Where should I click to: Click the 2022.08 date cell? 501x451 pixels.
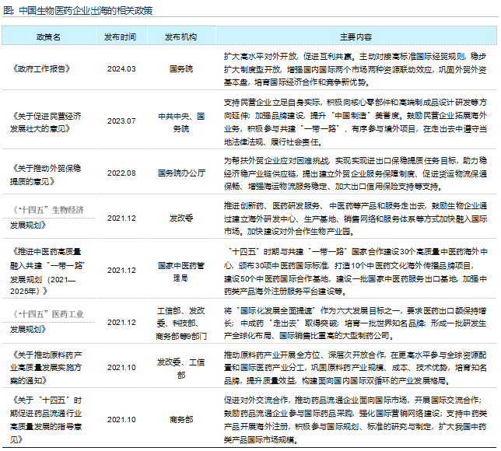coord(121,173)
